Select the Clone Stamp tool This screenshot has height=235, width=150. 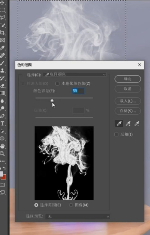tap(2, 70)
